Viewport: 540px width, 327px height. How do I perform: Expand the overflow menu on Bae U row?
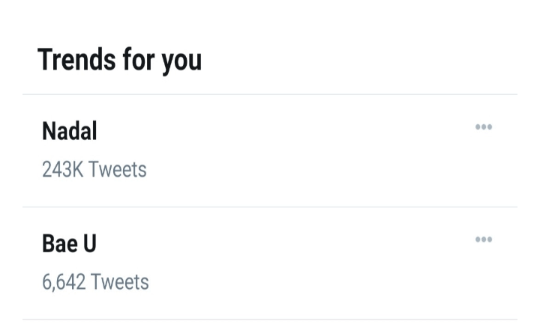484,239
